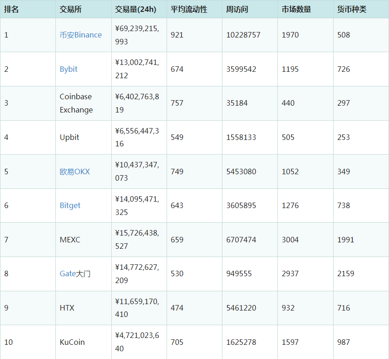This screenshot has width=389, height=359.
Task: Select weekly visits 949555
Action: coord(239,274)
